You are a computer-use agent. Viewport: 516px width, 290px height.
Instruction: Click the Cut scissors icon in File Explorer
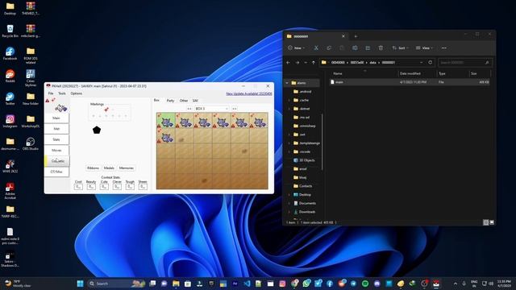[316, 48]
